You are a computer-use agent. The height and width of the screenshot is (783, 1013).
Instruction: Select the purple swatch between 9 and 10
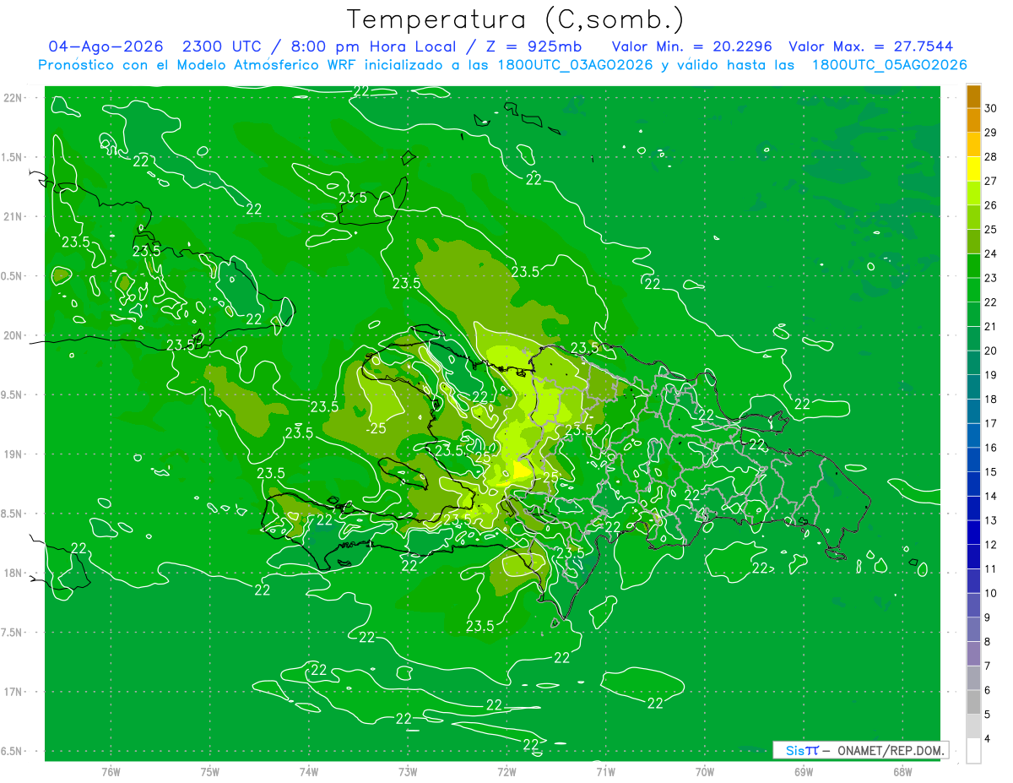coord(973,606)
